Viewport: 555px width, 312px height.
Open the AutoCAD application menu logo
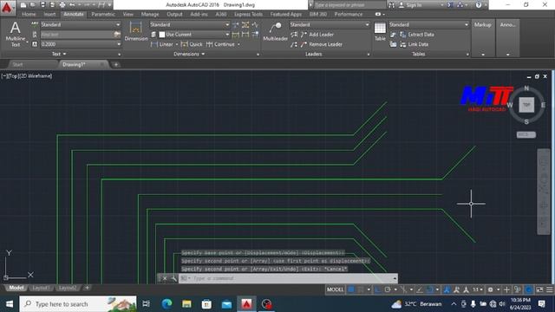[x=7, y=8]
